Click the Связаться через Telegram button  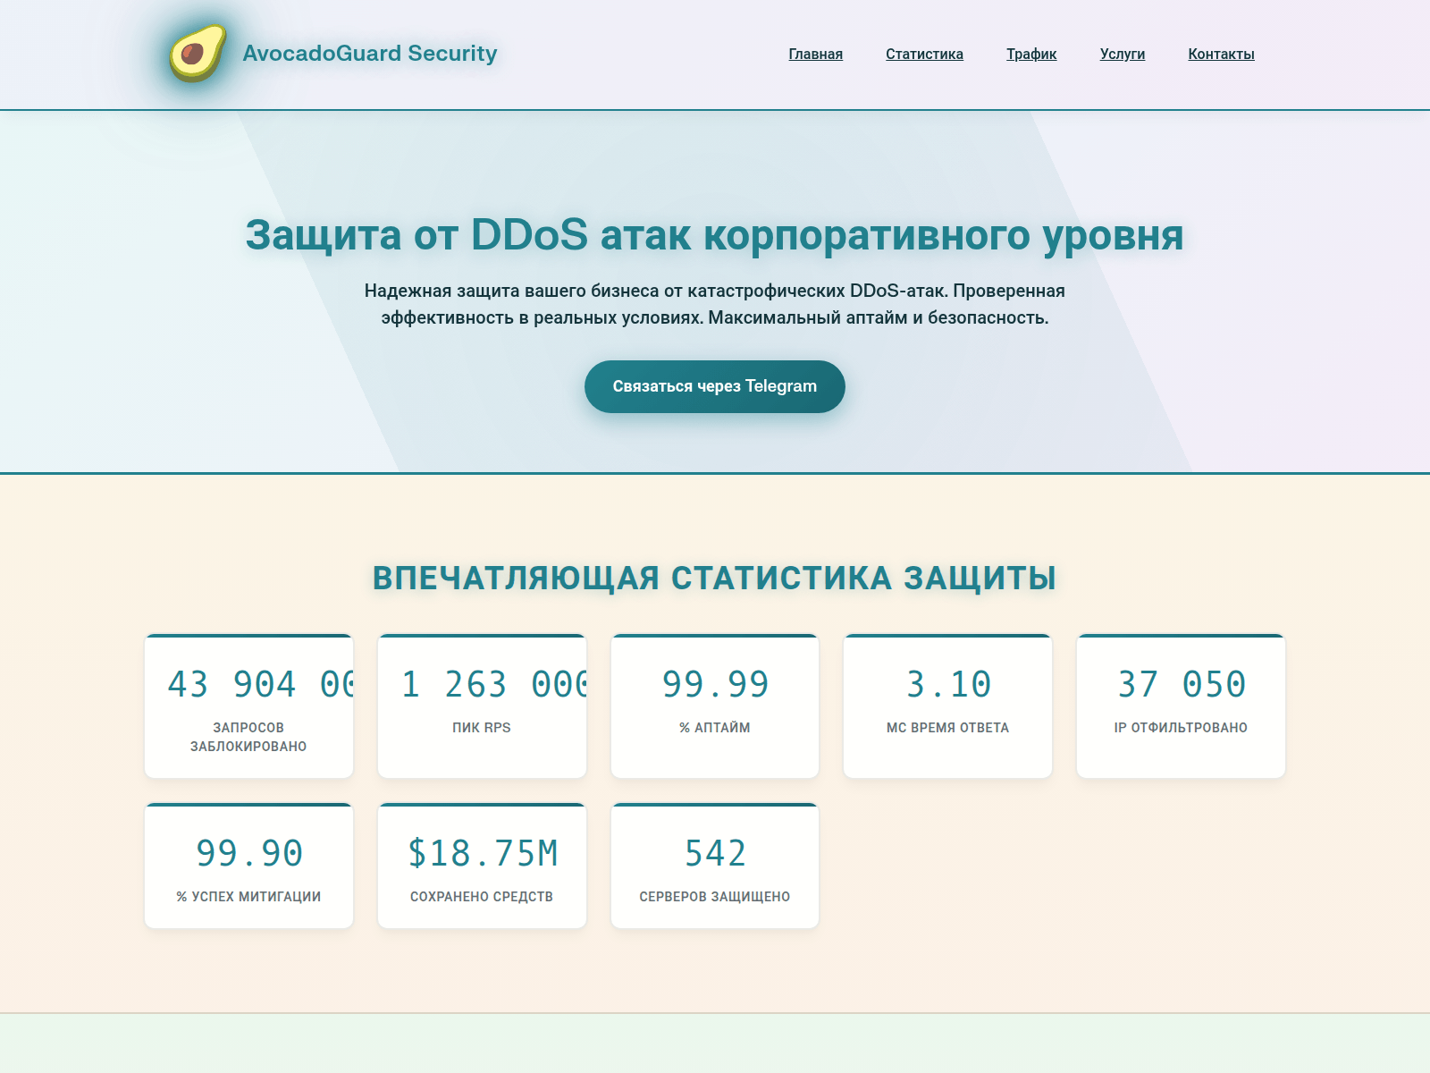pos(715,386)
